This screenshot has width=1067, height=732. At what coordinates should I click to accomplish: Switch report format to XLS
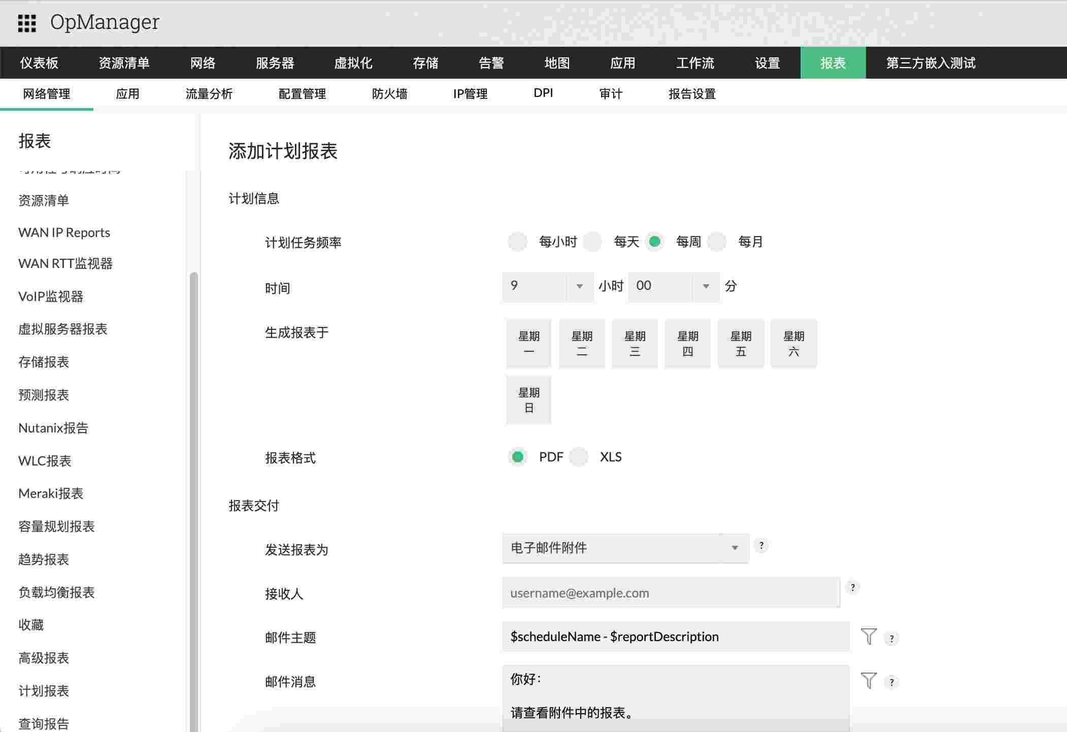pos(579,457)
